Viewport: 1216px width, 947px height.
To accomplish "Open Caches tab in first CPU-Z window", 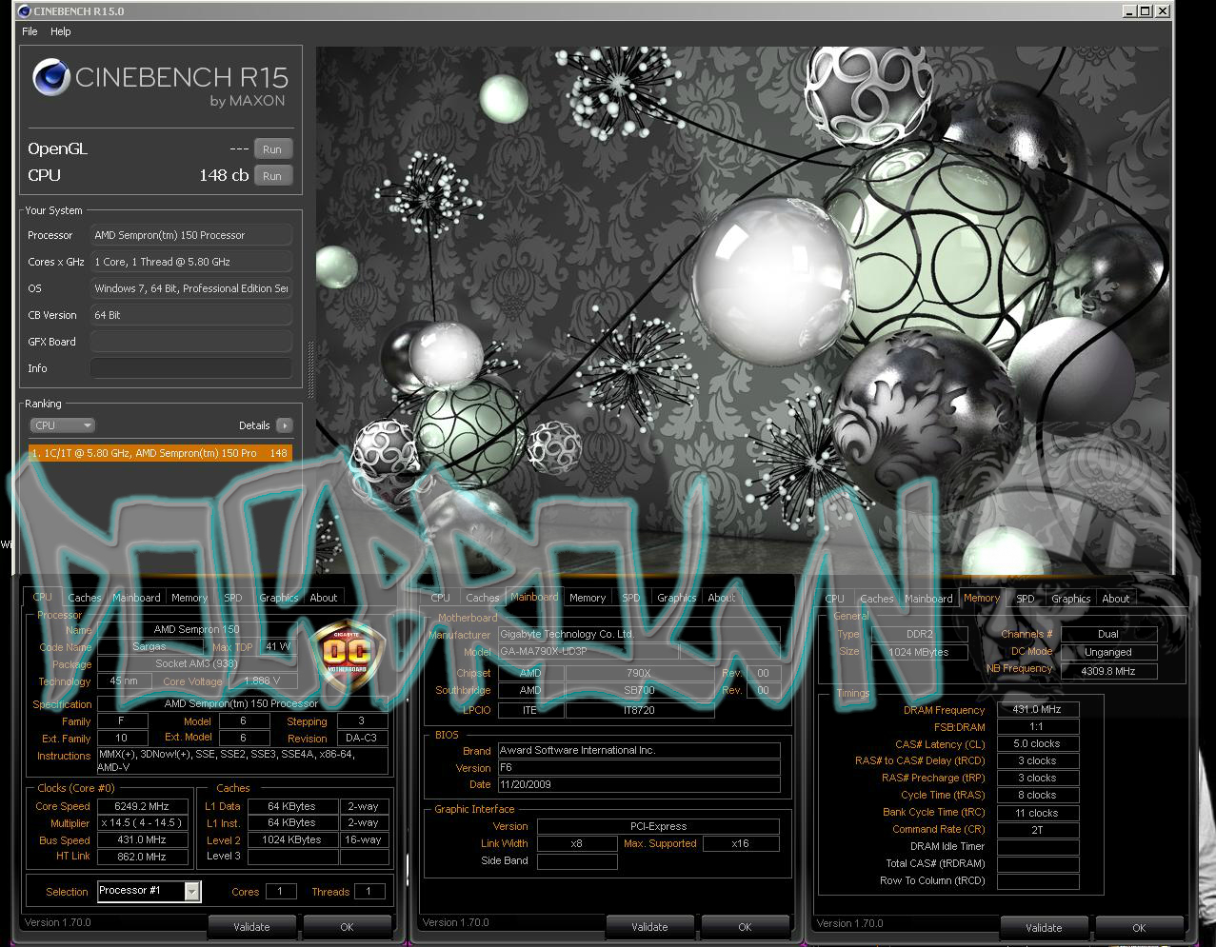I will (x=84, y=598).
